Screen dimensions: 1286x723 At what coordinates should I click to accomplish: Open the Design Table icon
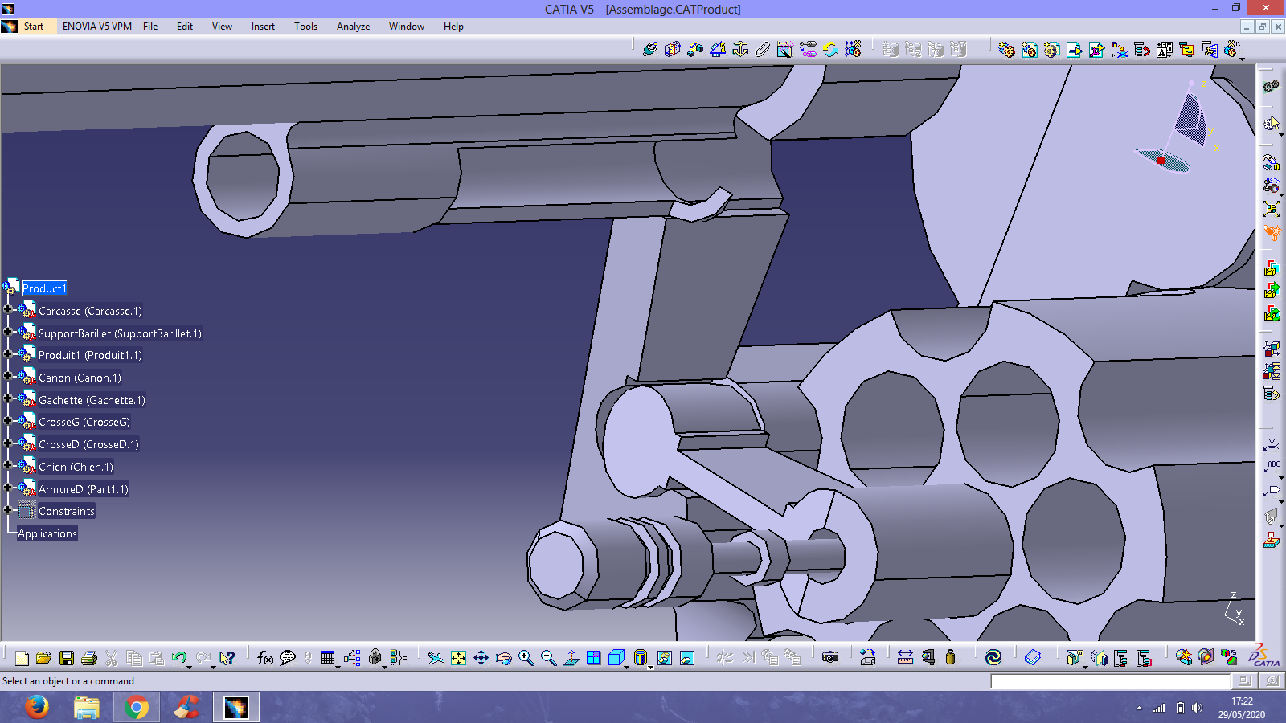click(327, 658)
